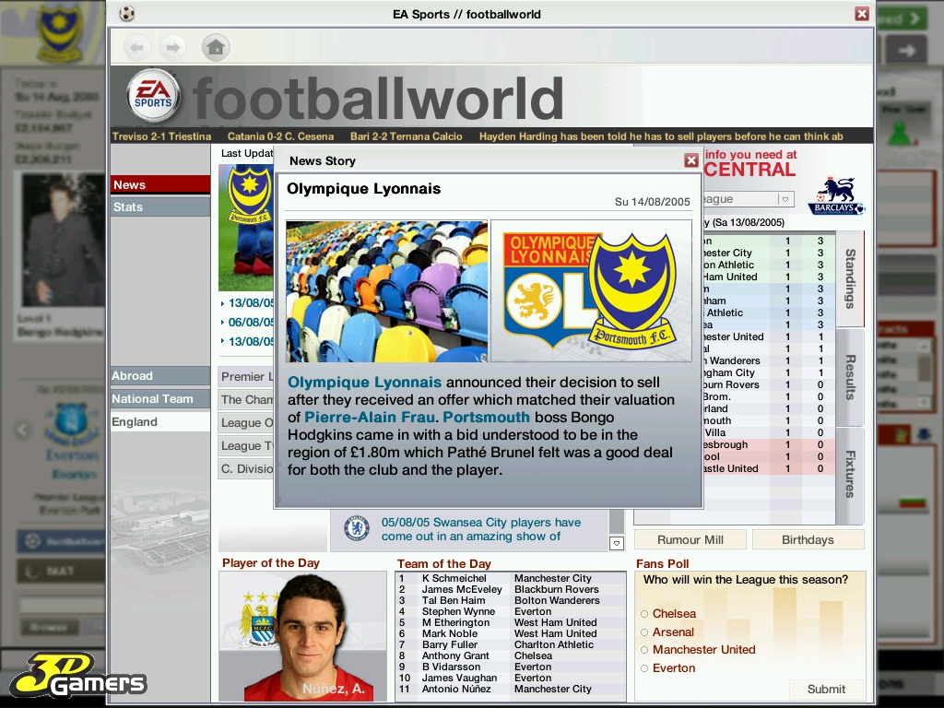The width and height of the screenshot is (944, 708).
Task: Click the back arrow navigation button
Action: click(x=137, y=46)
